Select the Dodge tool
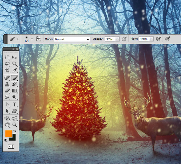 pyautogui.click(x=14, y=97)
